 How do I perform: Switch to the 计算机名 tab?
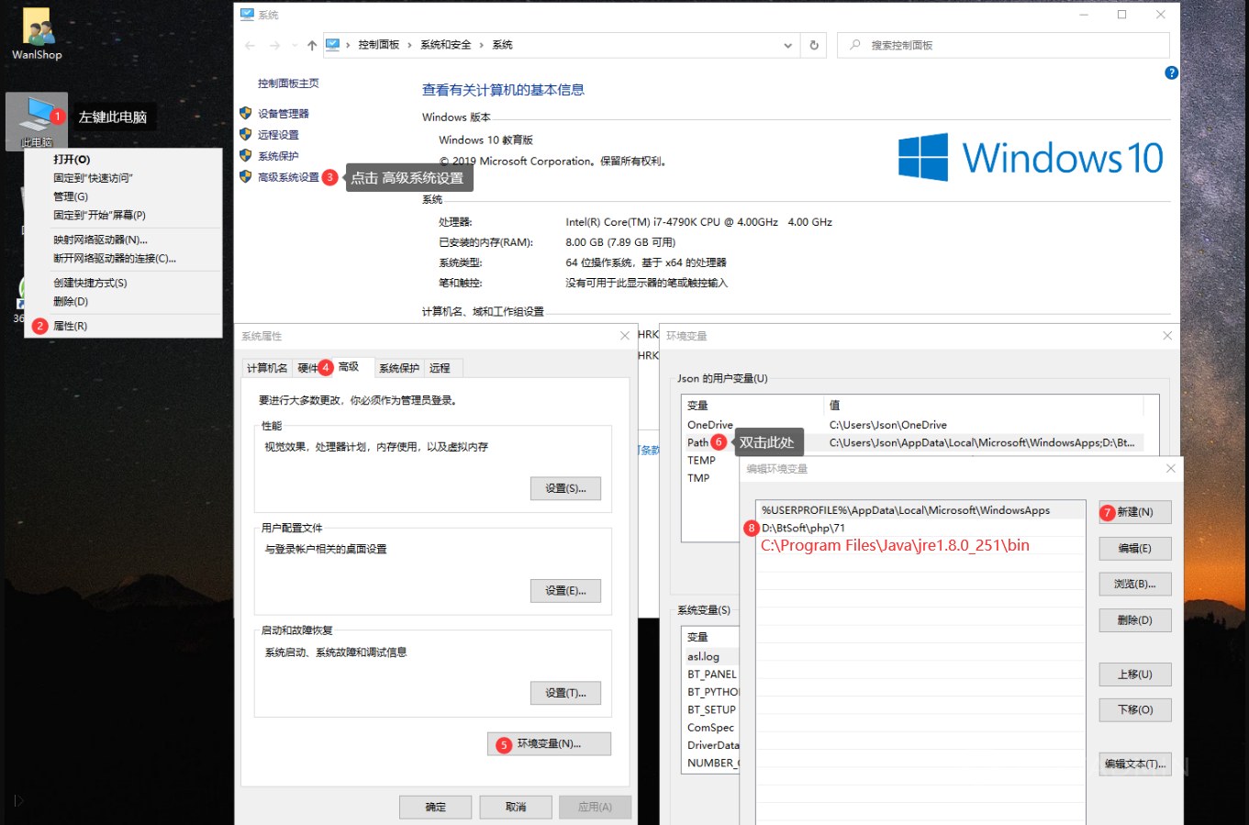(267, 368)
